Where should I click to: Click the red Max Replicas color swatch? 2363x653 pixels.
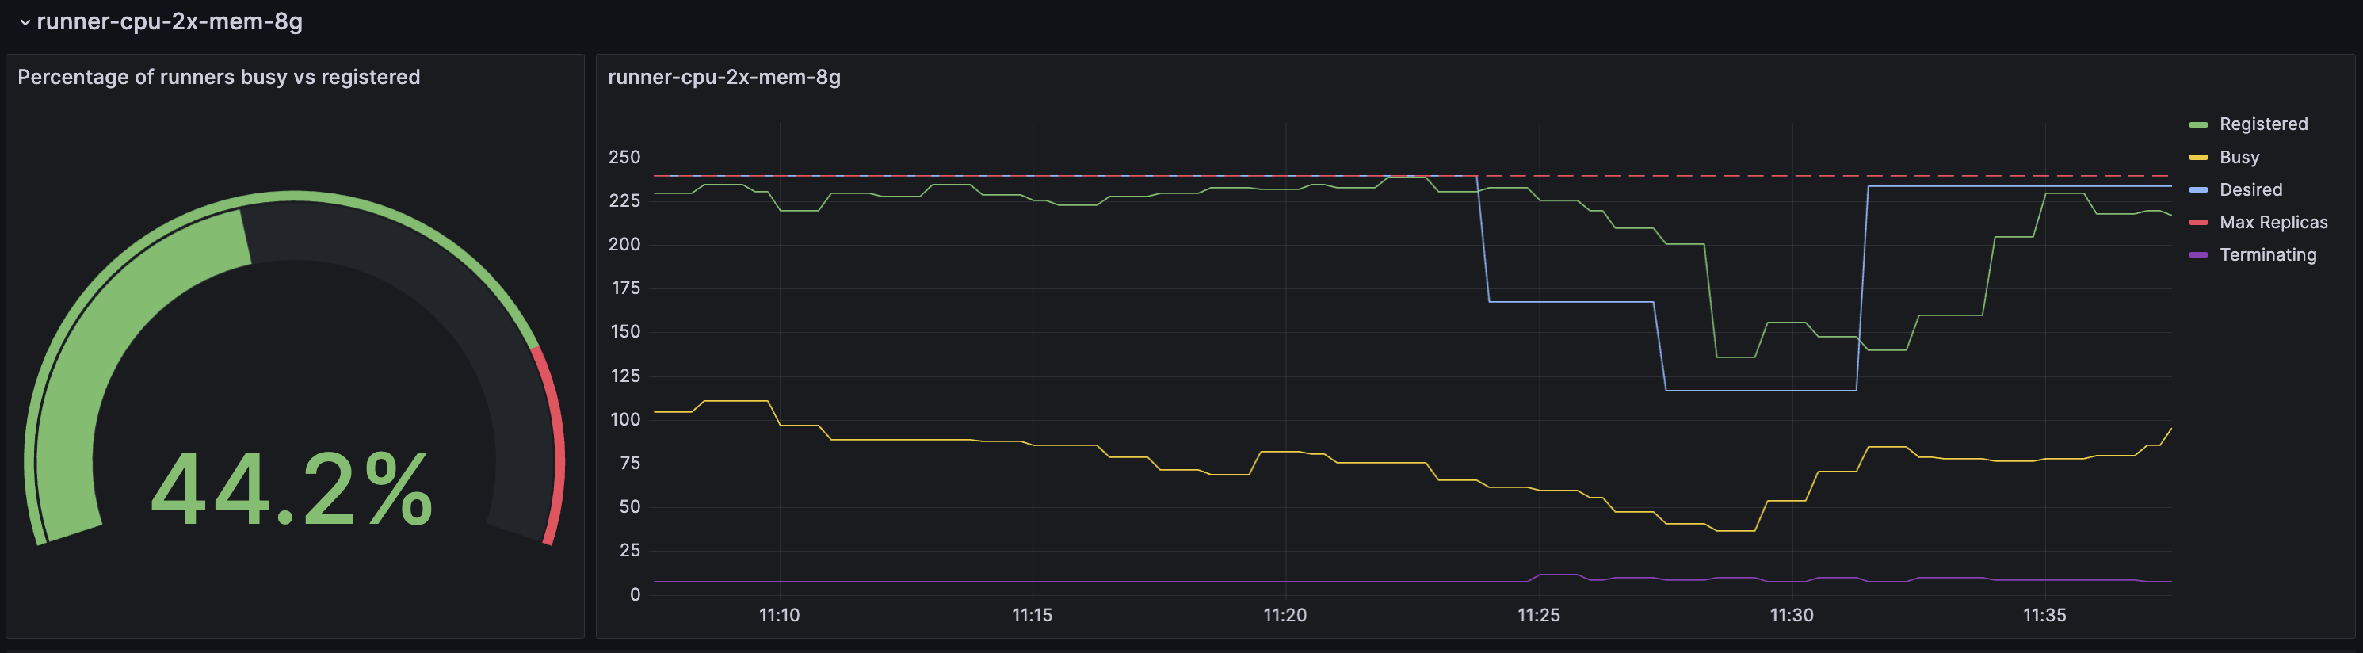pyautogui.click(x=2198, y=223)
